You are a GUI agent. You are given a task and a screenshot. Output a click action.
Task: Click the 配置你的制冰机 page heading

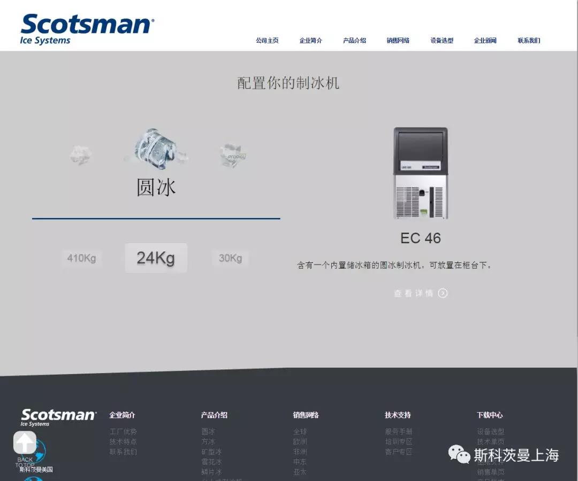pyautogui.click(x=288, y=82)
